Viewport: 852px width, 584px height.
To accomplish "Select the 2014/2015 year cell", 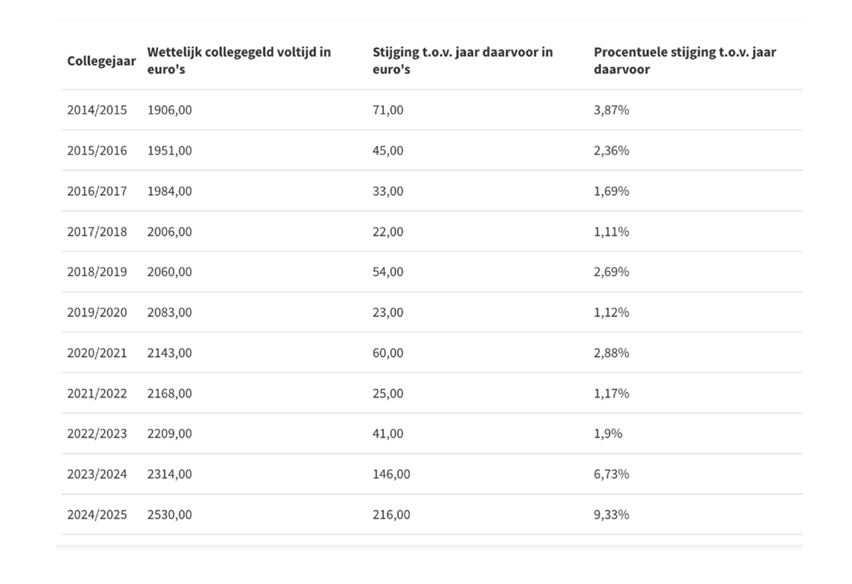I will coord(97,110).
